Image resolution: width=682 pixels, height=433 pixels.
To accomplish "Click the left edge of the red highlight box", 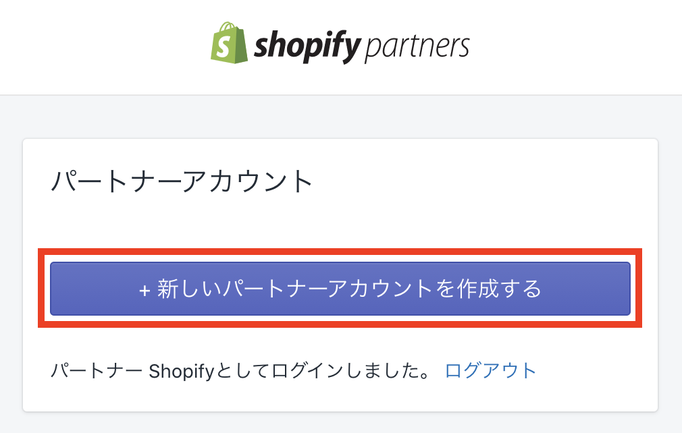I will 41,289.
